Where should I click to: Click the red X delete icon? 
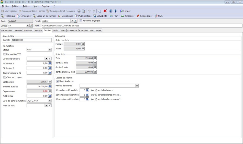105,11
